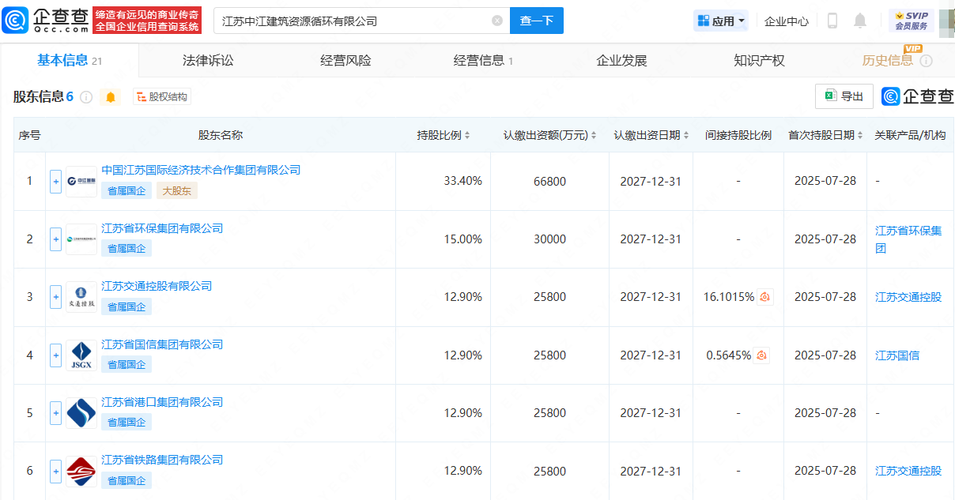Click the info icon beside 股东信息
The width and height of the screenshot is (955, 500).
click(x=86, y=97)
